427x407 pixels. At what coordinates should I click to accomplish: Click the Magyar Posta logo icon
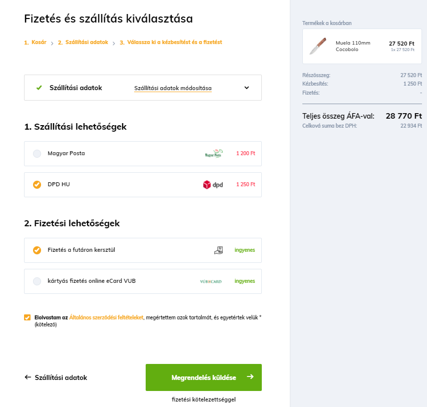pos(214,153)
